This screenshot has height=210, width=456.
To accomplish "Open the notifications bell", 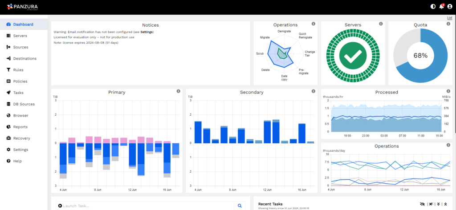I will 441,6.
